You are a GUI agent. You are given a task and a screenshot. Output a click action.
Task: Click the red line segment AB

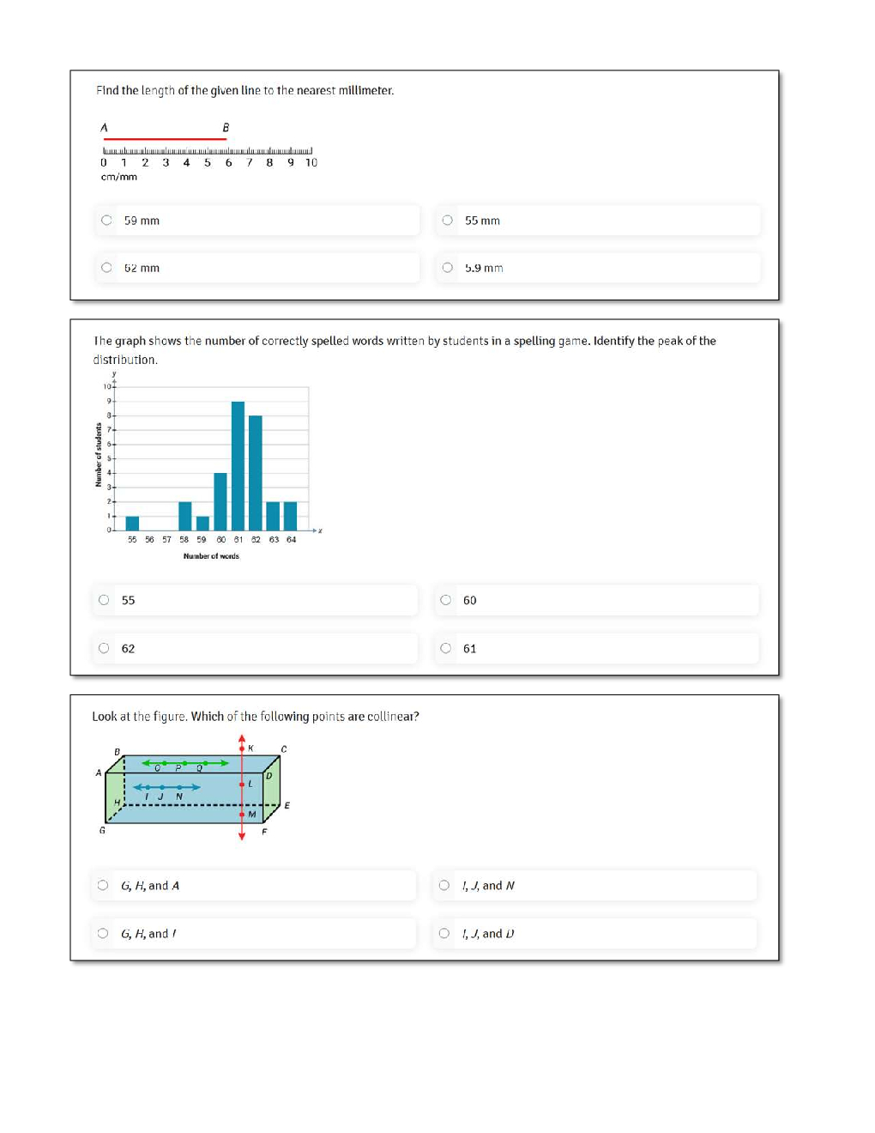165,138
